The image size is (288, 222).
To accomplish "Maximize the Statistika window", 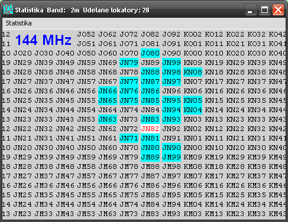I will 264,9.
